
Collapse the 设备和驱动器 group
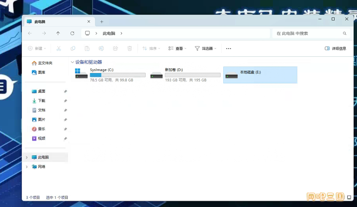(72, 62)
